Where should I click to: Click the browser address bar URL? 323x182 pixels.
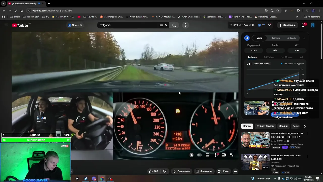(52, 11)
